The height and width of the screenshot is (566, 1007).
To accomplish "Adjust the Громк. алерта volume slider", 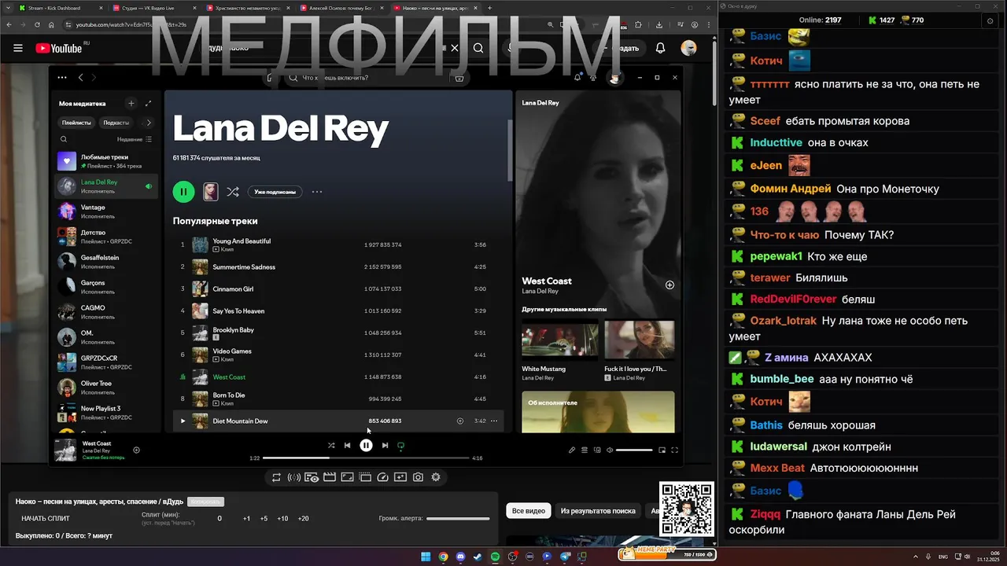I will coord(458,519).
